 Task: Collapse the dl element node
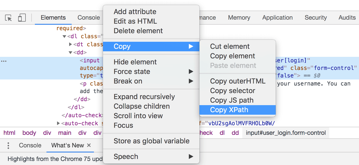point(64,36)
